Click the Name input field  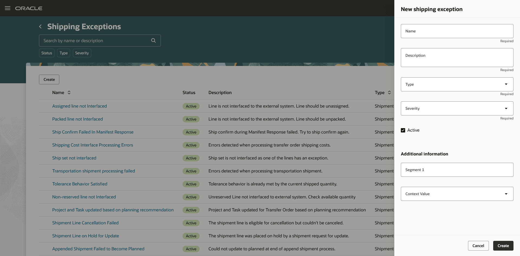[x=457, y=31]
